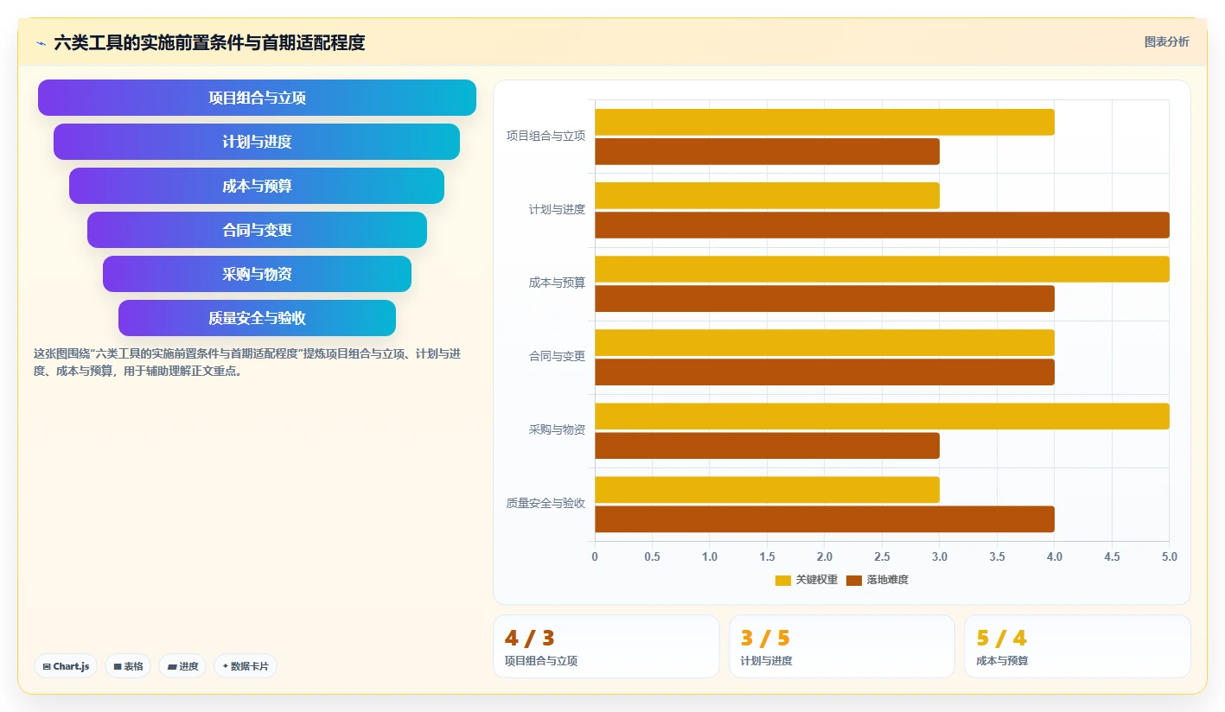1225x712 pixels.
Task: Open the 4 / 3 项目组合与立项 data card
Action: [606, 646]
